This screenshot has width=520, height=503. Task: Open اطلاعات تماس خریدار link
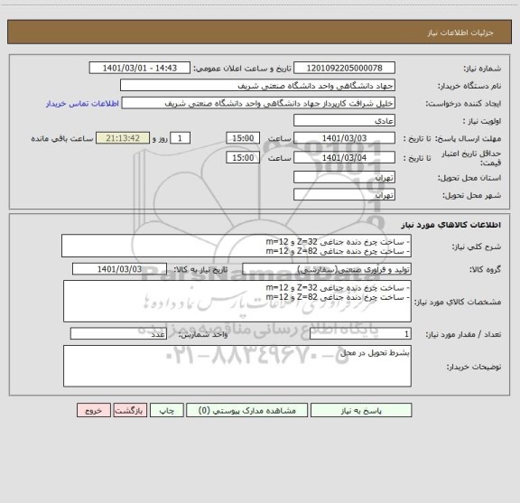click(x=82, y=104)
